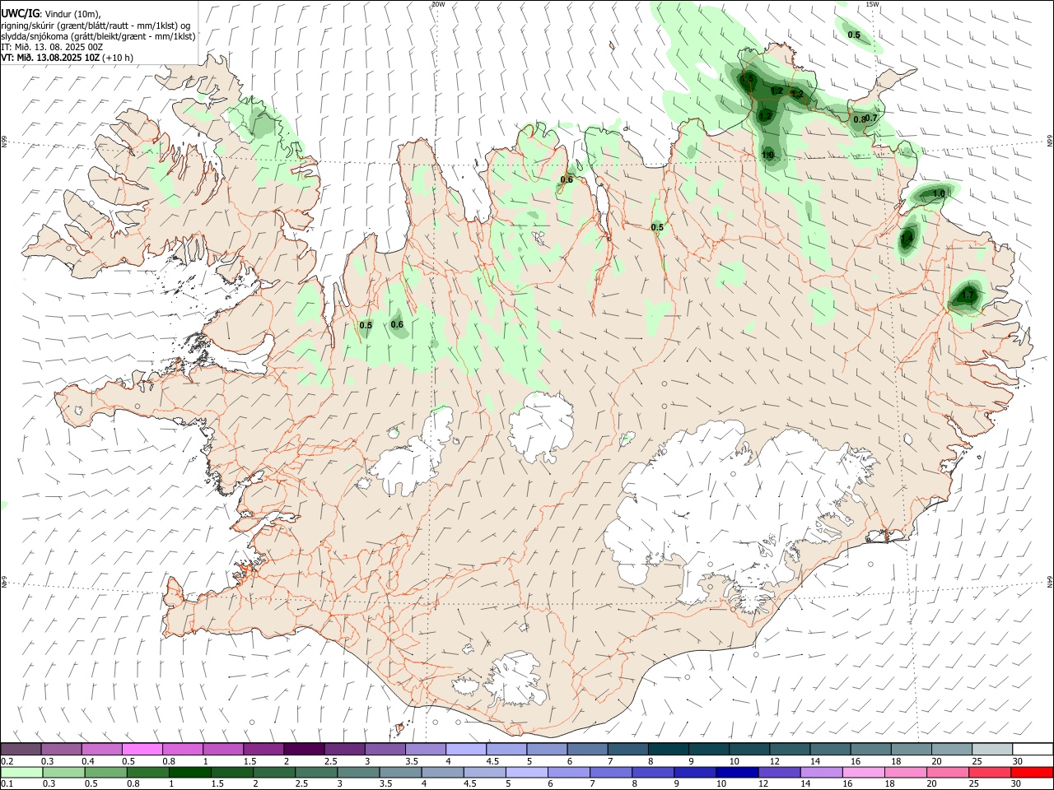The image size is (1054, 790).
Task: Click the 0.5 value left of western 0.6
Action: tap(366, 325)
